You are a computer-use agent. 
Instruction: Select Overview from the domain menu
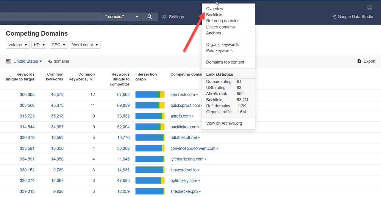pos(215,9)
